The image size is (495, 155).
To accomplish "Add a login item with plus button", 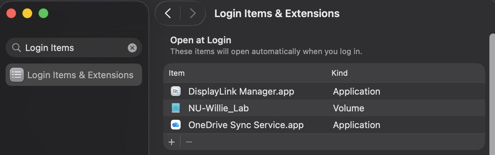I will pos(172,142).
